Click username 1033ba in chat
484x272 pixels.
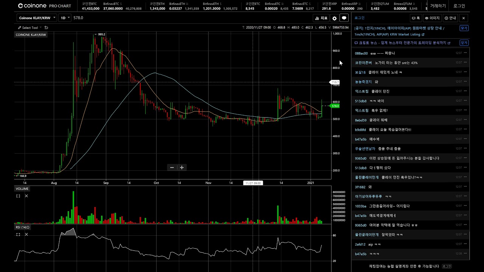(x=360, y=206)
